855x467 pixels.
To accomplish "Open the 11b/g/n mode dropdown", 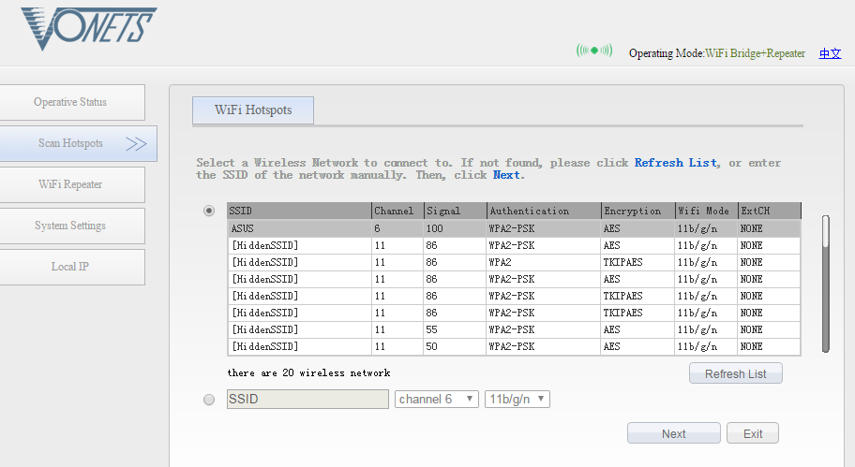I will point(517,399).
